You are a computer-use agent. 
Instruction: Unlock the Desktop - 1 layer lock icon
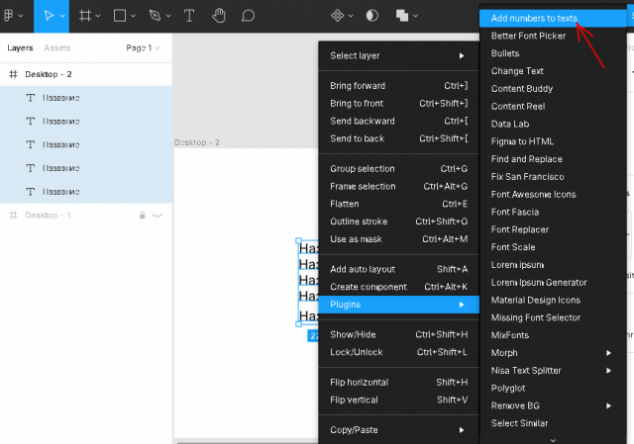pyautogui.click(x=143, y=215)
